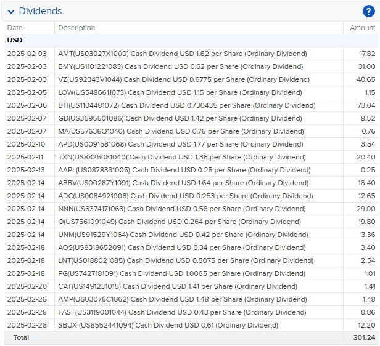Select the NNN cash dividend description
The height and width of the screenshot is (346, 380).
182,209
